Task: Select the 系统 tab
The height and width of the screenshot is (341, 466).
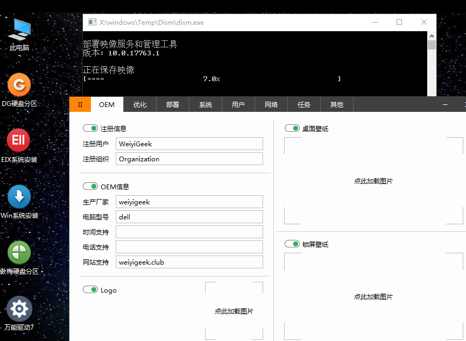Action: [x=206, y=104]
